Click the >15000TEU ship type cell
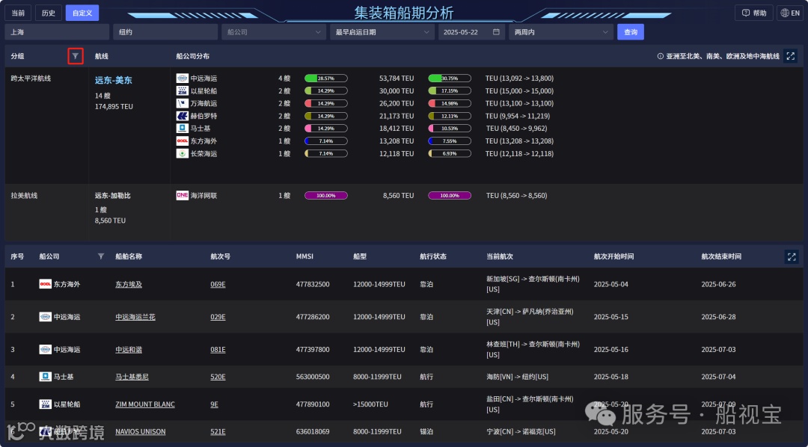Viewport: 808px width, 447px height. [x=370, y=404]
